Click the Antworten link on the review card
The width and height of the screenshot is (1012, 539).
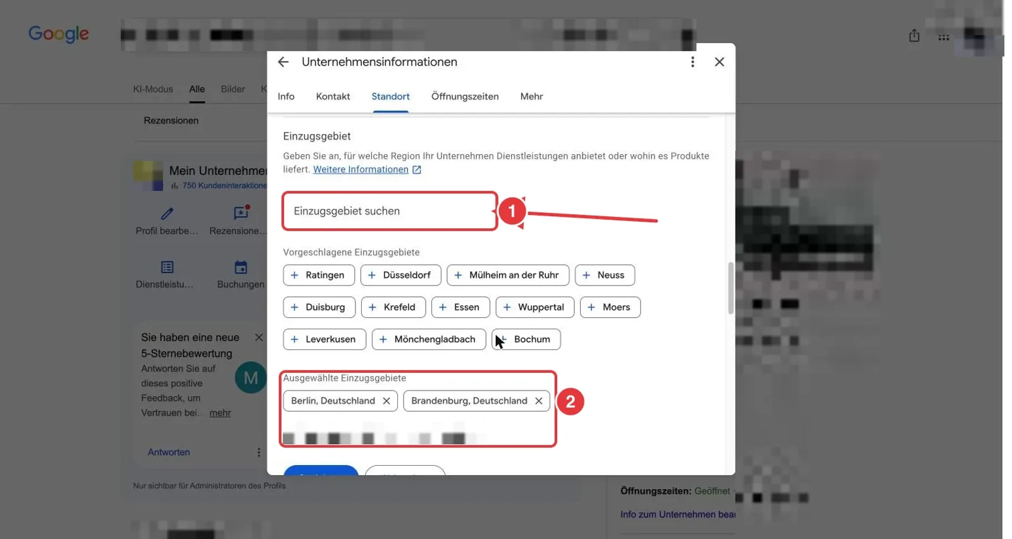click(169, 452)
